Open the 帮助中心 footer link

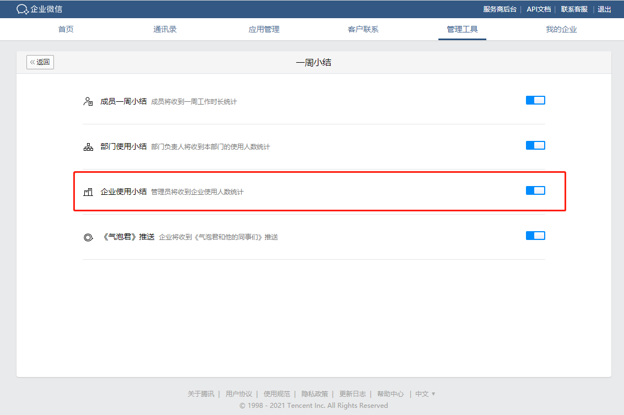pyautogui.click(x=390, y=394)
